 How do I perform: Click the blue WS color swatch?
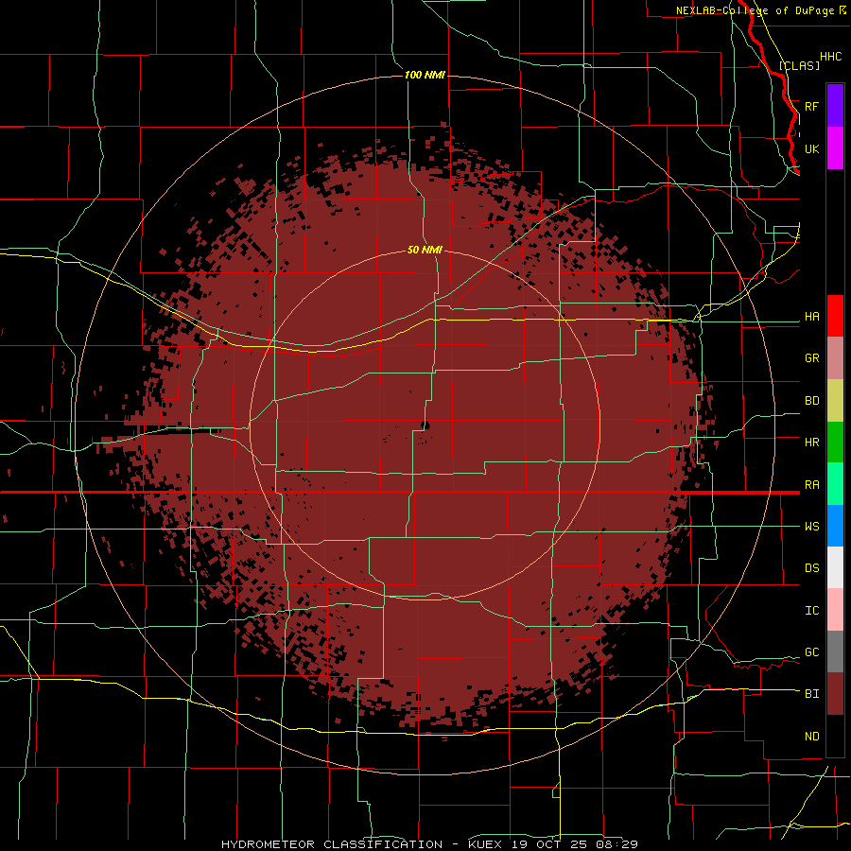(835, 526)
